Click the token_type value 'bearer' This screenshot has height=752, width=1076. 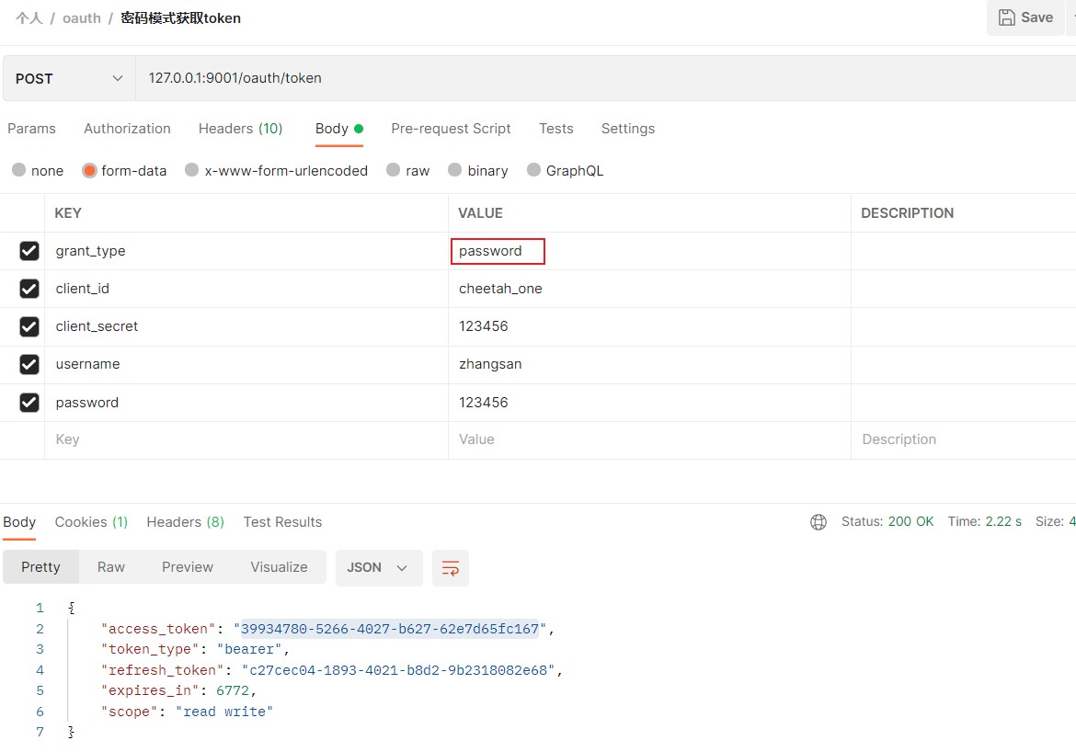(249, 650)
